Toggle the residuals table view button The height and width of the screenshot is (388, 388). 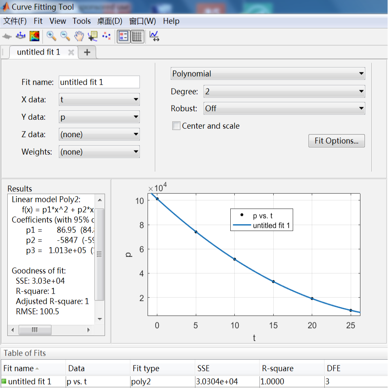[137, 36]
